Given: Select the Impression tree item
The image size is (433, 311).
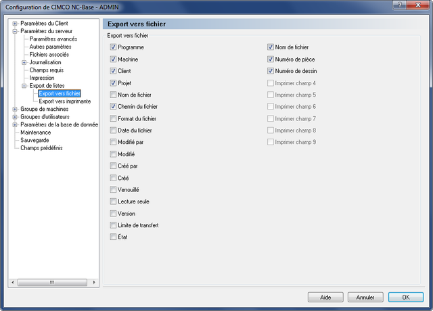Looking at the screenshot, I should point(42,78).
